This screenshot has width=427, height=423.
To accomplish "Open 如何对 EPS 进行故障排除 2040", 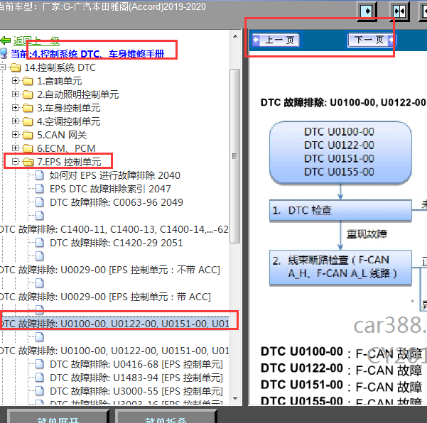I will [115, 175].
